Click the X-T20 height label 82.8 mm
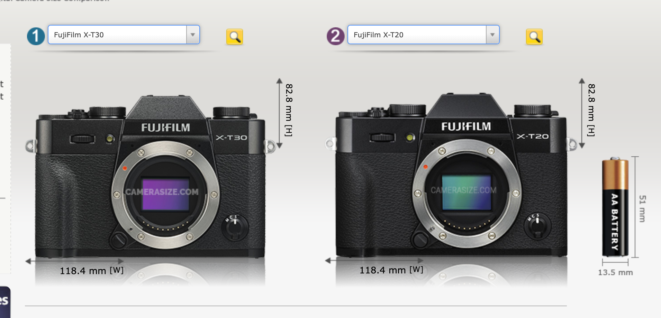Image resolution: width=661 pixels, height=318 pixels. point(591,110)
